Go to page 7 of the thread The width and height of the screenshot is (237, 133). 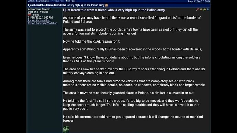[205, 1]
